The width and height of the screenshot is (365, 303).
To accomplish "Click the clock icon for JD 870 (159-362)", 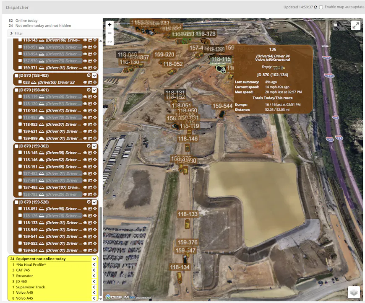I will tap(89, 146).
